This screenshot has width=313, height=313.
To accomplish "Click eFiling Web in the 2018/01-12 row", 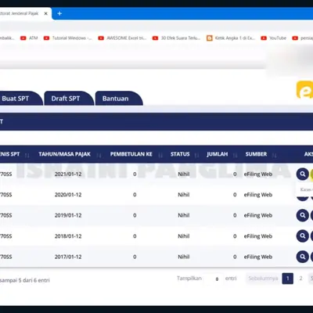I will click(x=258, y=236).
